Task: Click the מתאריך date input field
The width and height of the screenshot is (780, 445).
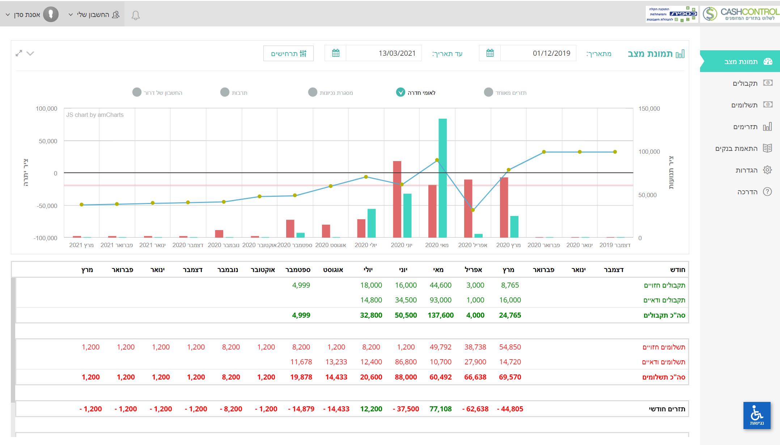Action: point(538,53)
